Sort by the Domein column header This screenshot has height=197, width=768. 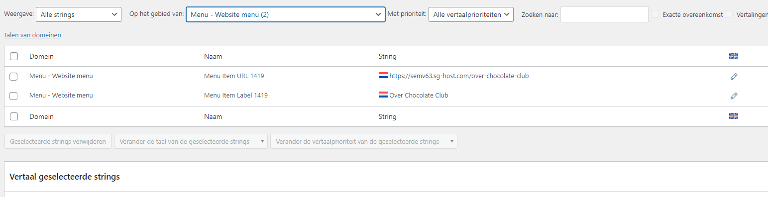coord(41,57)
